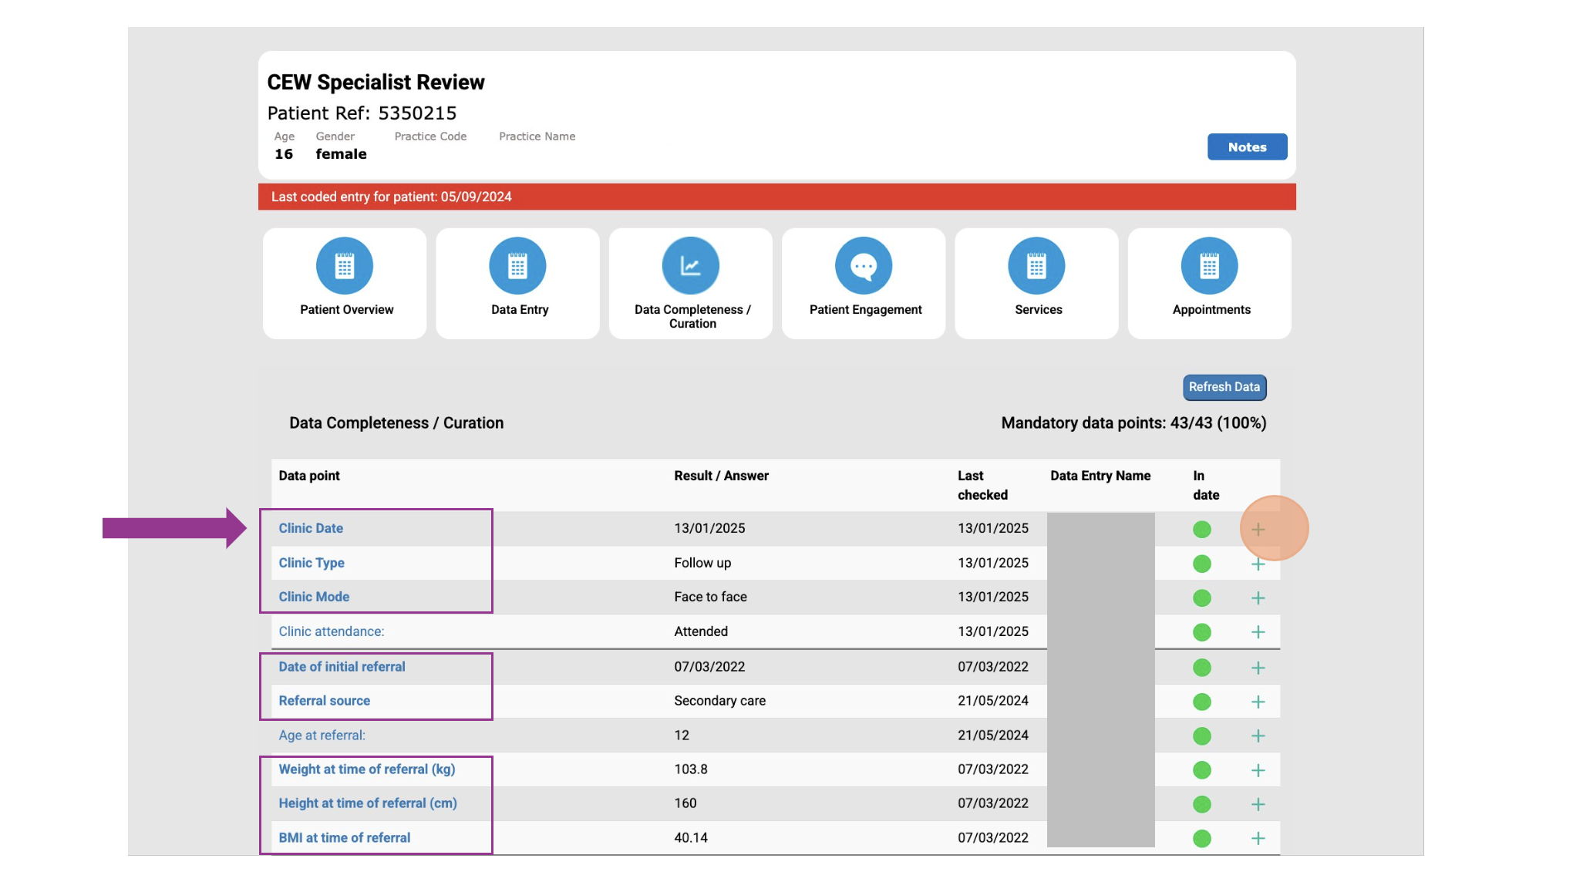Open the Clinic Type link
This screenshot has width=1573, height=882.
(312, 563)
